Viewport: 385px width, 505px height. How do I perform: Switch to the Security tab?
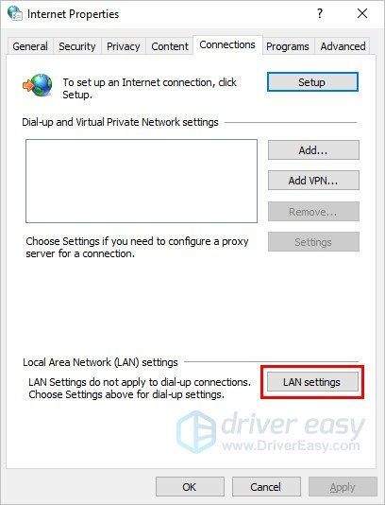tap(77, 46)
